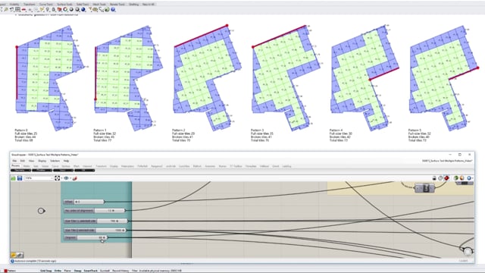The height and width of the screenshot is (273, 485).
Task: Click the padlock solver icon in Grasshopper
Action: pos(434,178)
